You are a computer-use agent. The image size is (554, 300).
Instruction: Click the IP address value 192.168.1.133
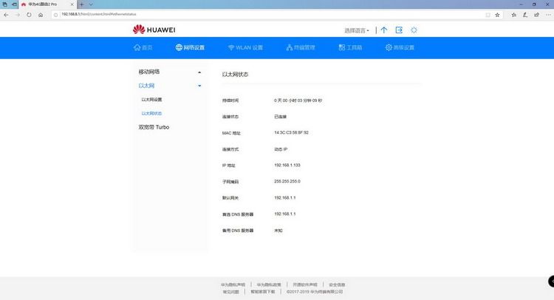287,165
